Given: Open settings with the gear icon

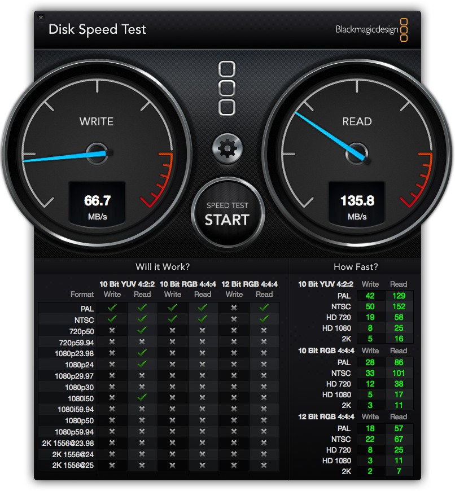Looking at the screenshot, I should pos(227,149).
